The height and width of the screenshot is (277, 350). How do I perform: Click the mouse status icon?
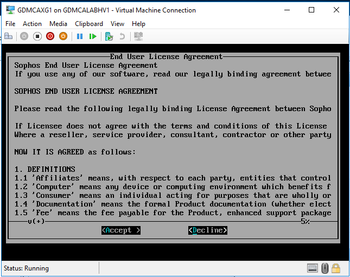click(325, 268)
